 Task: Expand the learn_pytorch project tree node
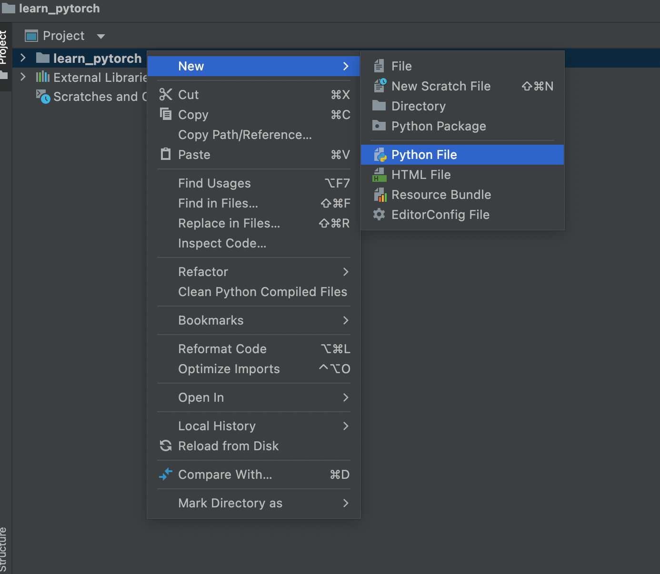point(23,58)
